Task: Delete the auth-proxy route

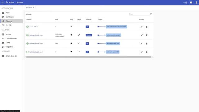Action: pyautogui.click(x=146, y=35)
